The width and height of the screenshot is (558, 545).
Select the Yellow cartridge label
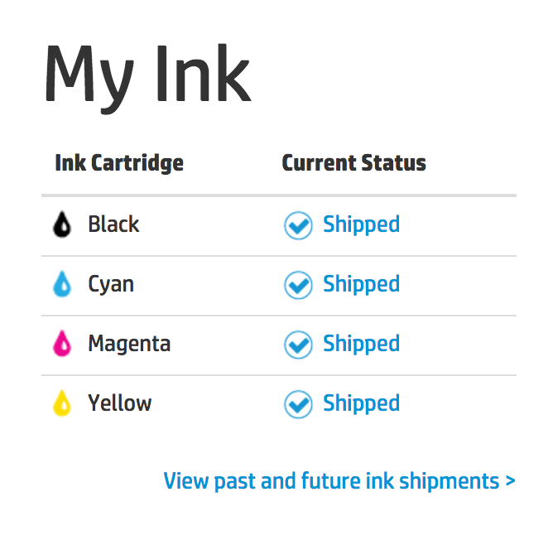click(x=120, y=403)
